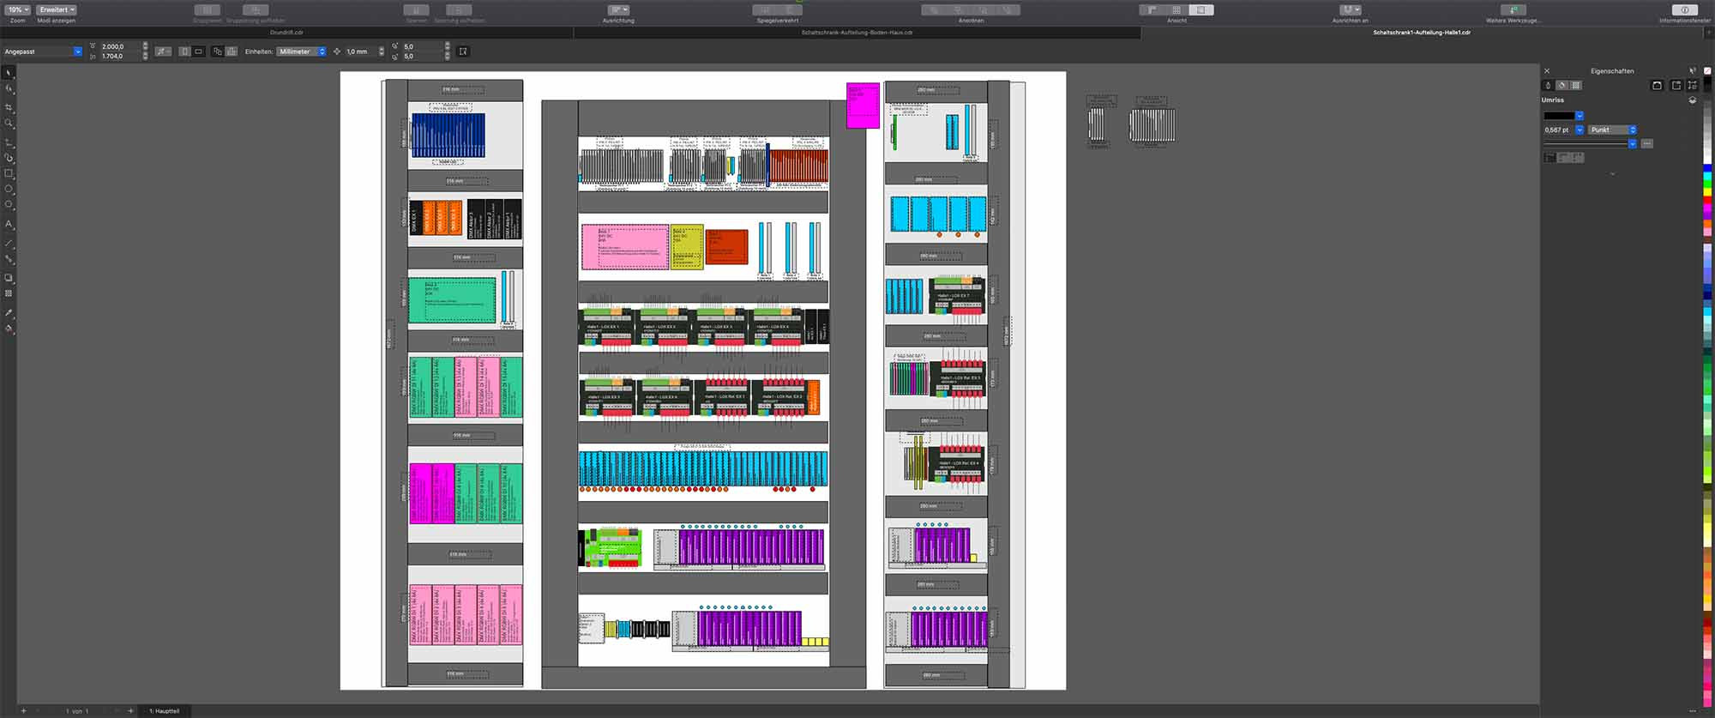Open the outline color dropdown
The image size is (1715, 718).
[x=1580, y=116]
